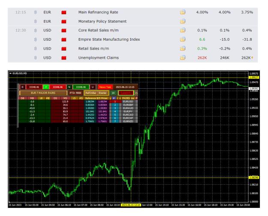Select pair number 3 button for EURAUD

pyautogui.click(x=115, y=108)
